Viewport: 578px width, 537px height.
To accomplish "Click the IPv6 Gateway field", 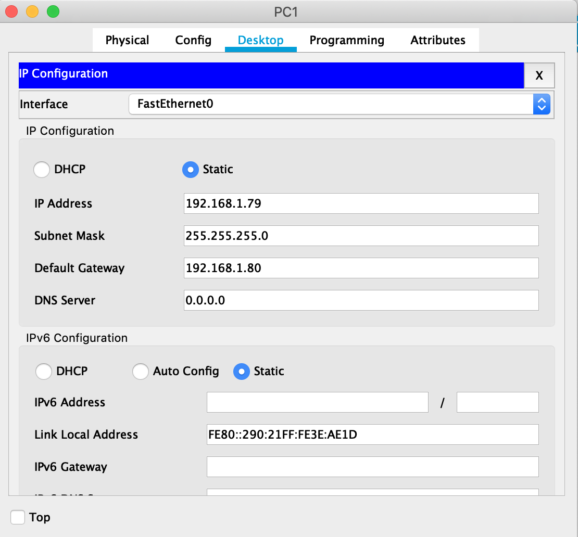I will click(x=372, y=467).
